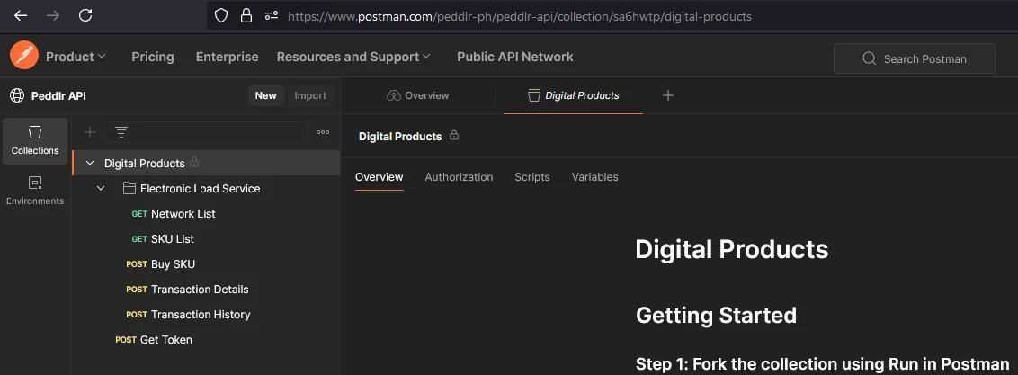Viewport: 1018px width, 375px height.
Task: Switch to the workspace Overview tab
Action: [417, 95]
